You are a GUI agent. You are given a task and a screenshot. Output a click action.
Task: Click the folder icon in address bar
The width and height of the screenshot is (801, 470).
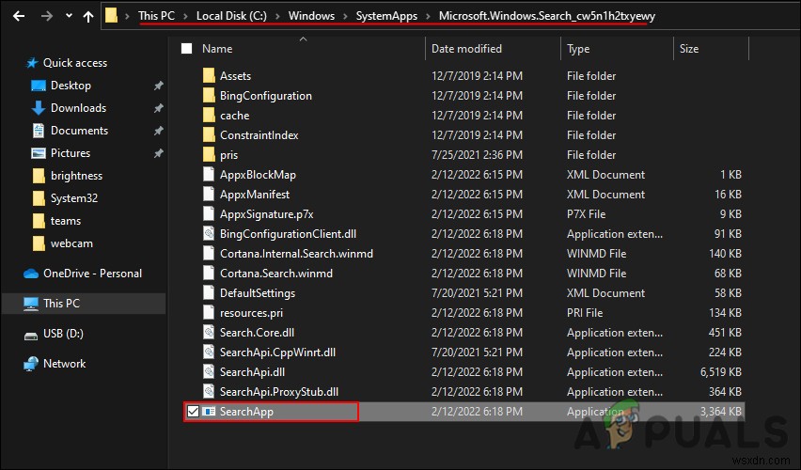(x=111, y=16)
